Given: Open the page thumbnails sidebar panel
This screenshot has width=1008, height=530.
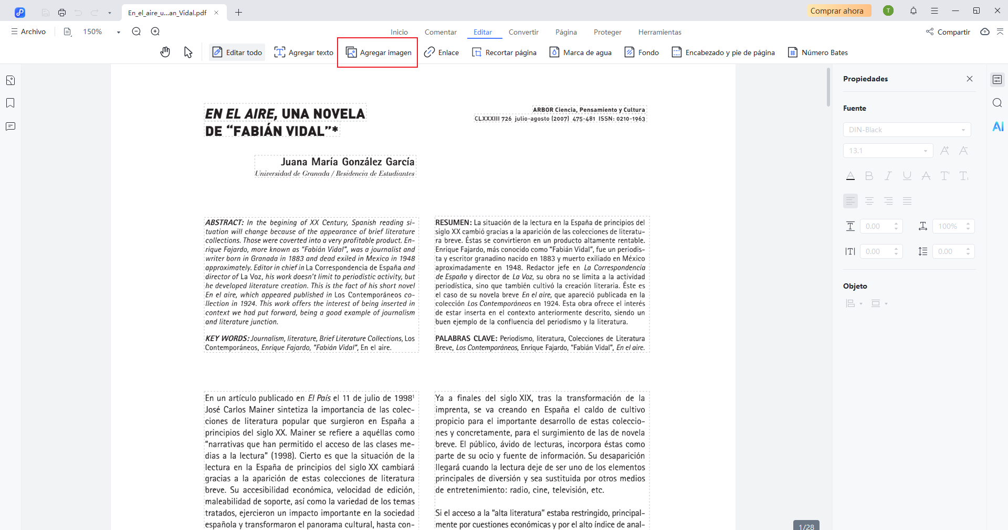Looking at the screenshot, I should 10,80.
